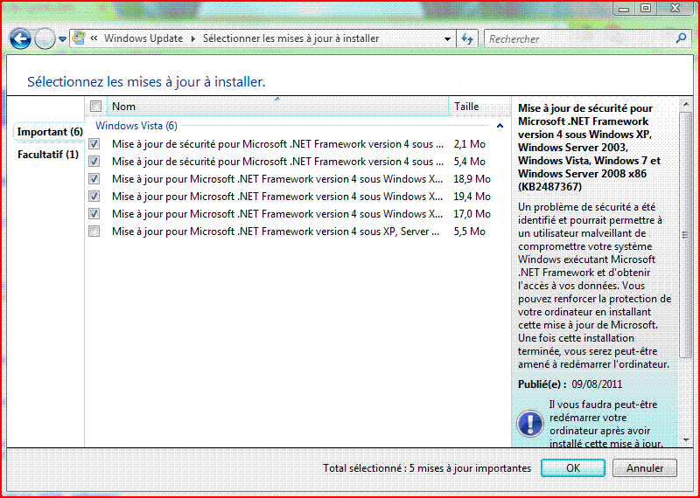Go back with the blue arrow button
Viewport: 700px width, 498px height.
point(20,38)
